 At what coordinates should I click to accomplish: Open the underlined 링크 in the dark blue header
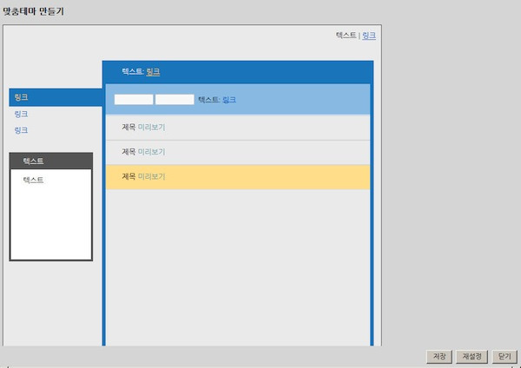click(x=153, y=71)
